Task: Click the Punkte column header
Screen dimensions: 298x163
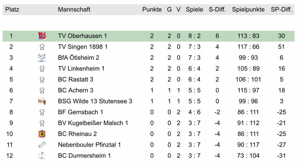Action: pyautogui.click(x=152, y=10)
